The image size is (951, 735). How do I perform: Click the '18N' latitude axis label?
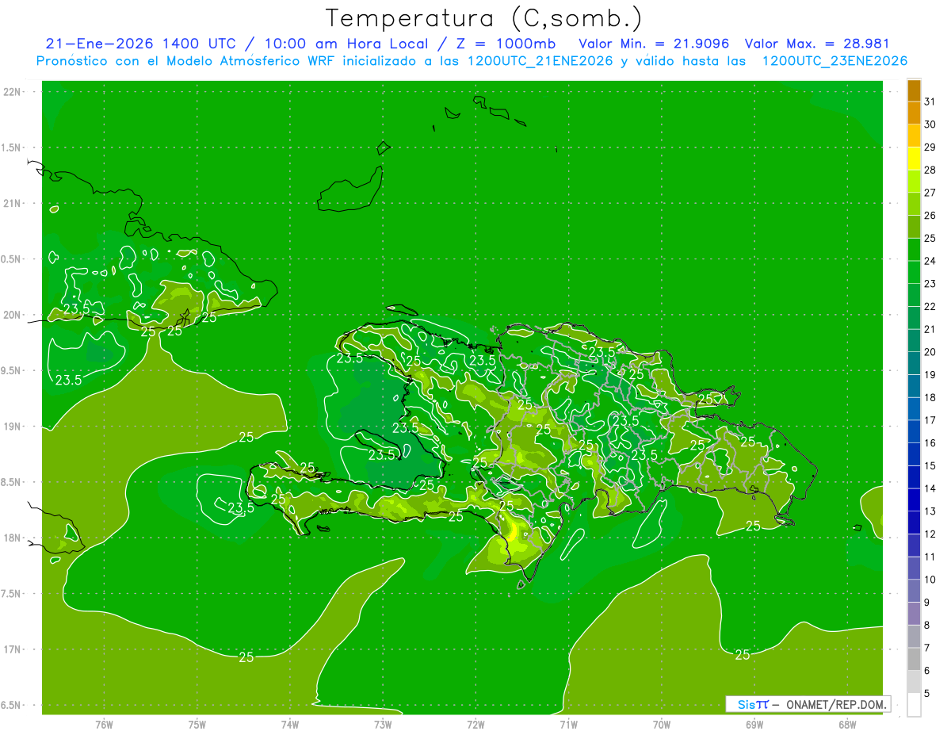12,538
